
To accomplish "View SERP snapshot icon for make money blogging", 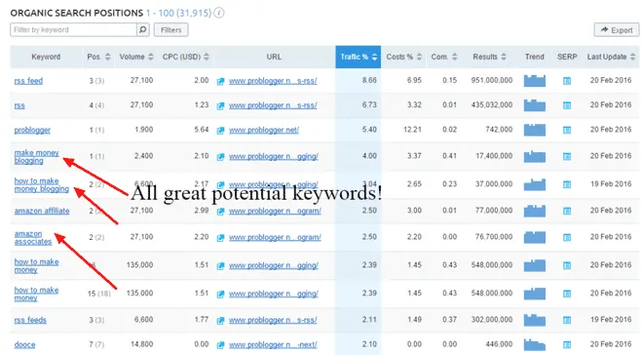I will (x=567, y=156).
